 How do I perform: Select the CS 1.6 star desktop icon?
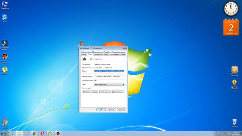81,43
